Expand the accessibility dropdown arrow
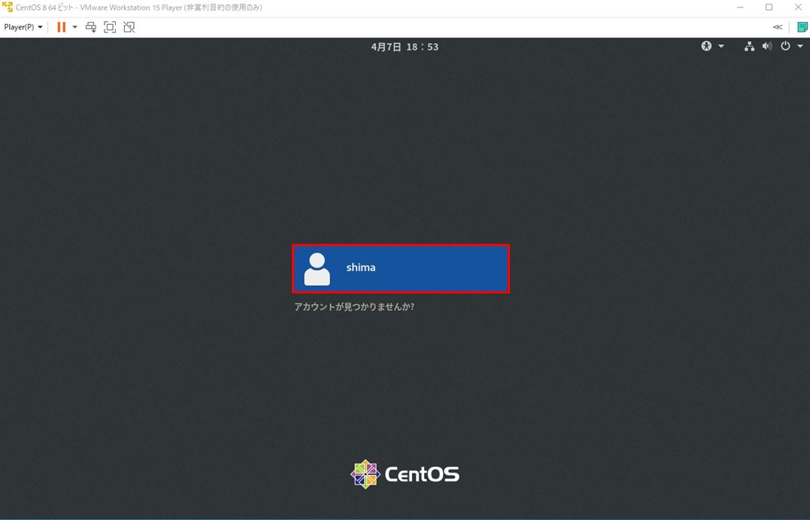The image size is (810, 520). tap(721, 46)
